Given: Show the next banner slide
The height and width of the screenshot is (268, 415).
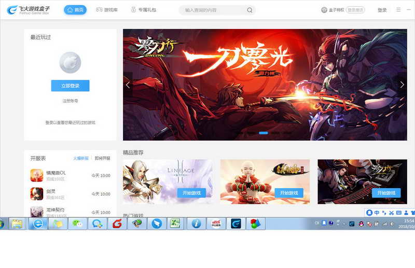Looking at the screenshot, I should pos(402,85).
